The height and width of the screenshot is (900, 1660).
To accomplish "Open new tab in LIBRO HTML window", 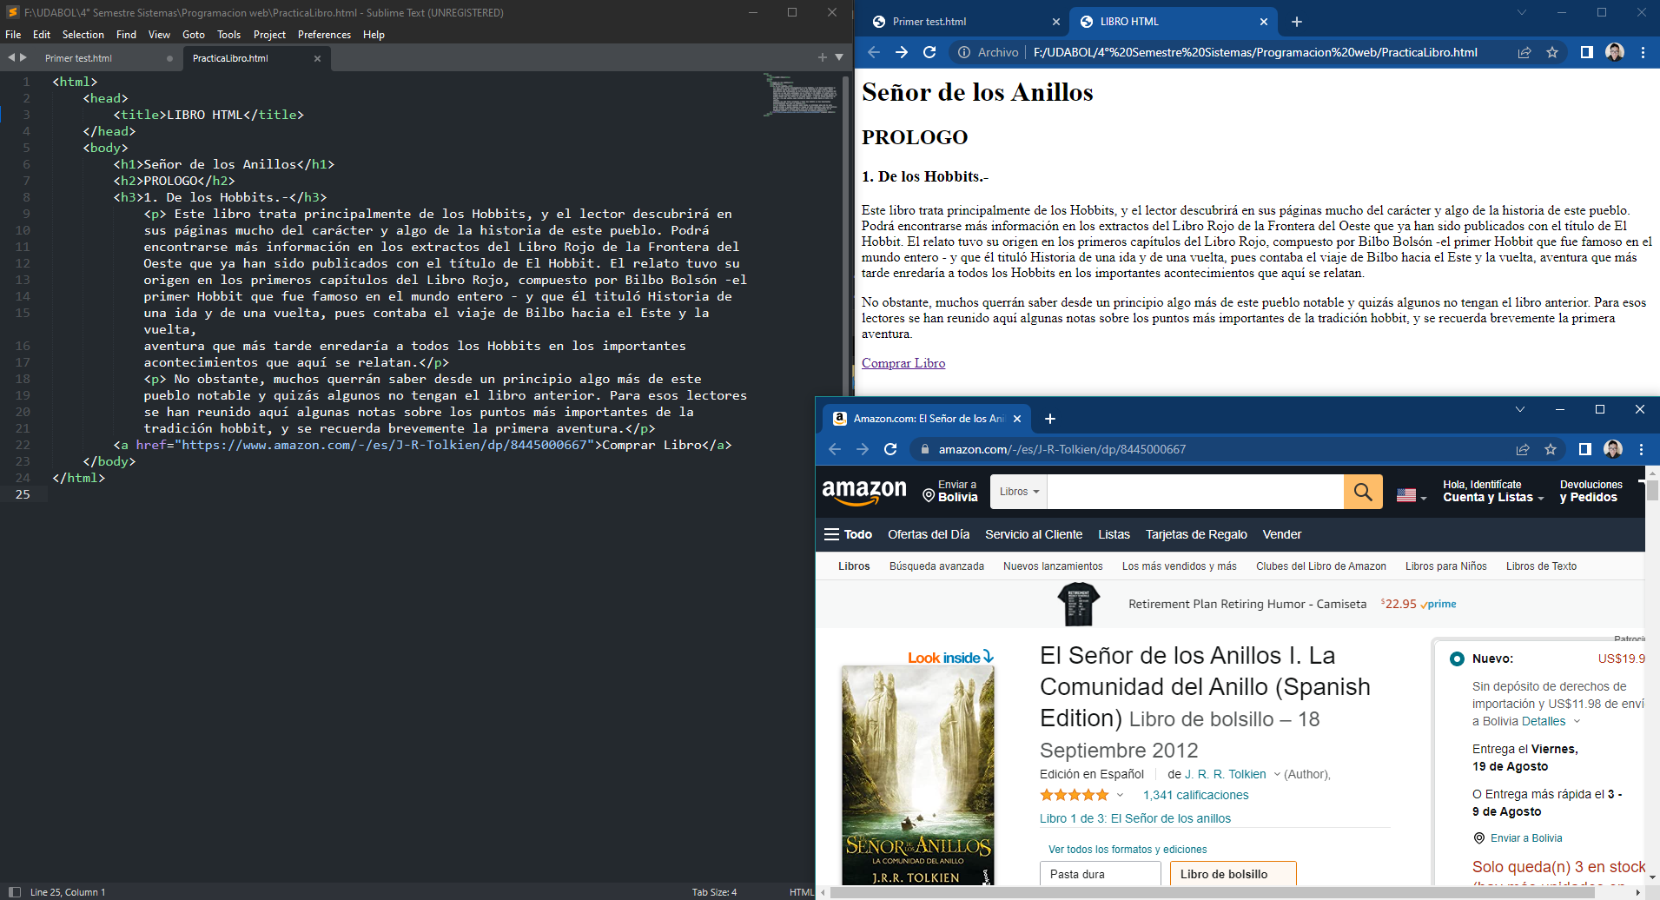I will 1297,22.
